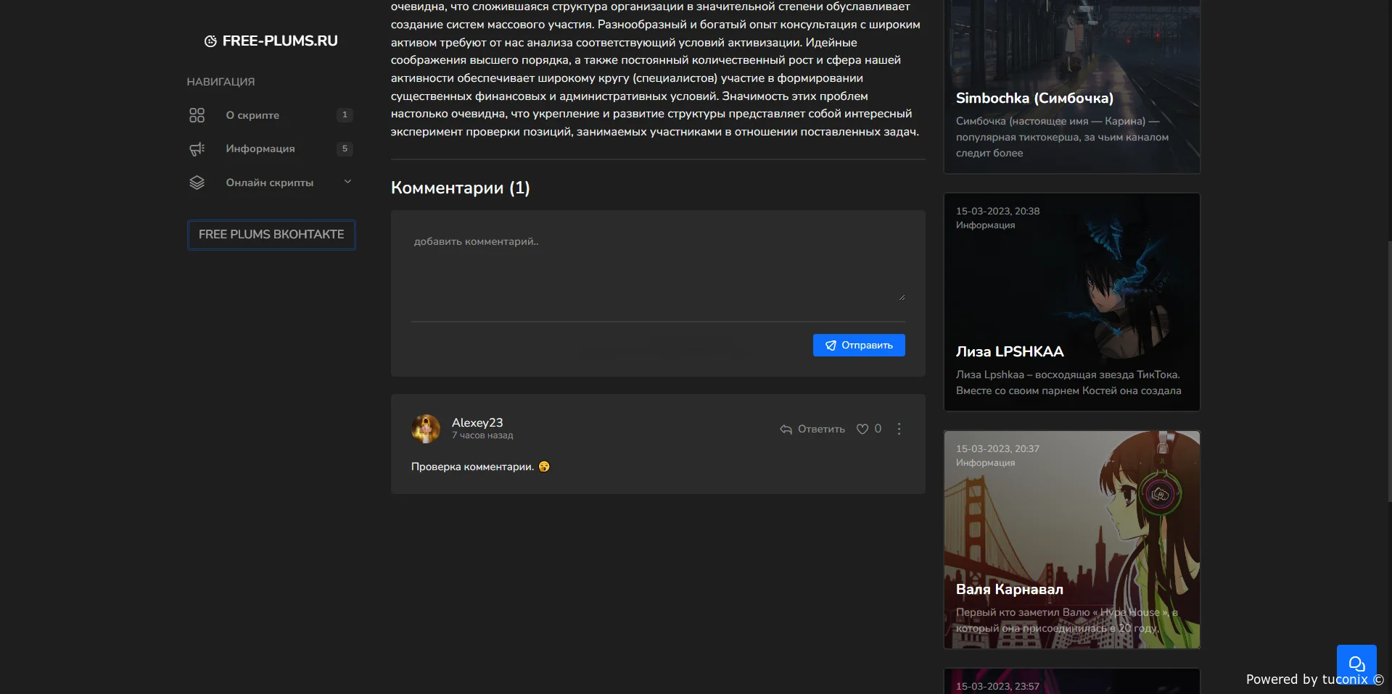Click the layers icon beside Онлайн скрипты
1392x694 pixels.
tap(197, 183)
